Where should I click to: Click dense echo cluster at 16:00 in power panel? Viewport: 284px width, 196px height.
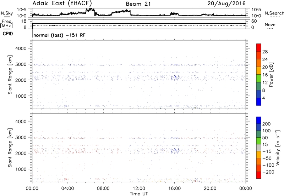175,77
